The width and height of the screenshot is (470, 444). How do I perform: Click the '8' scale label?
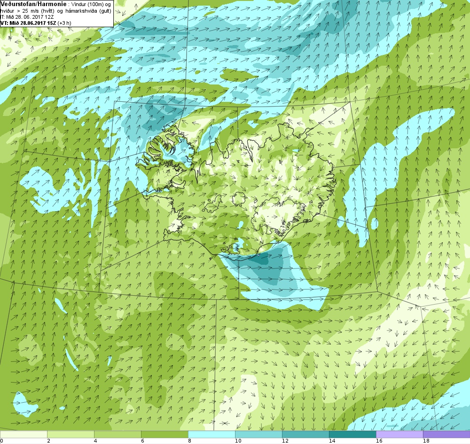(x=190, y=441)
